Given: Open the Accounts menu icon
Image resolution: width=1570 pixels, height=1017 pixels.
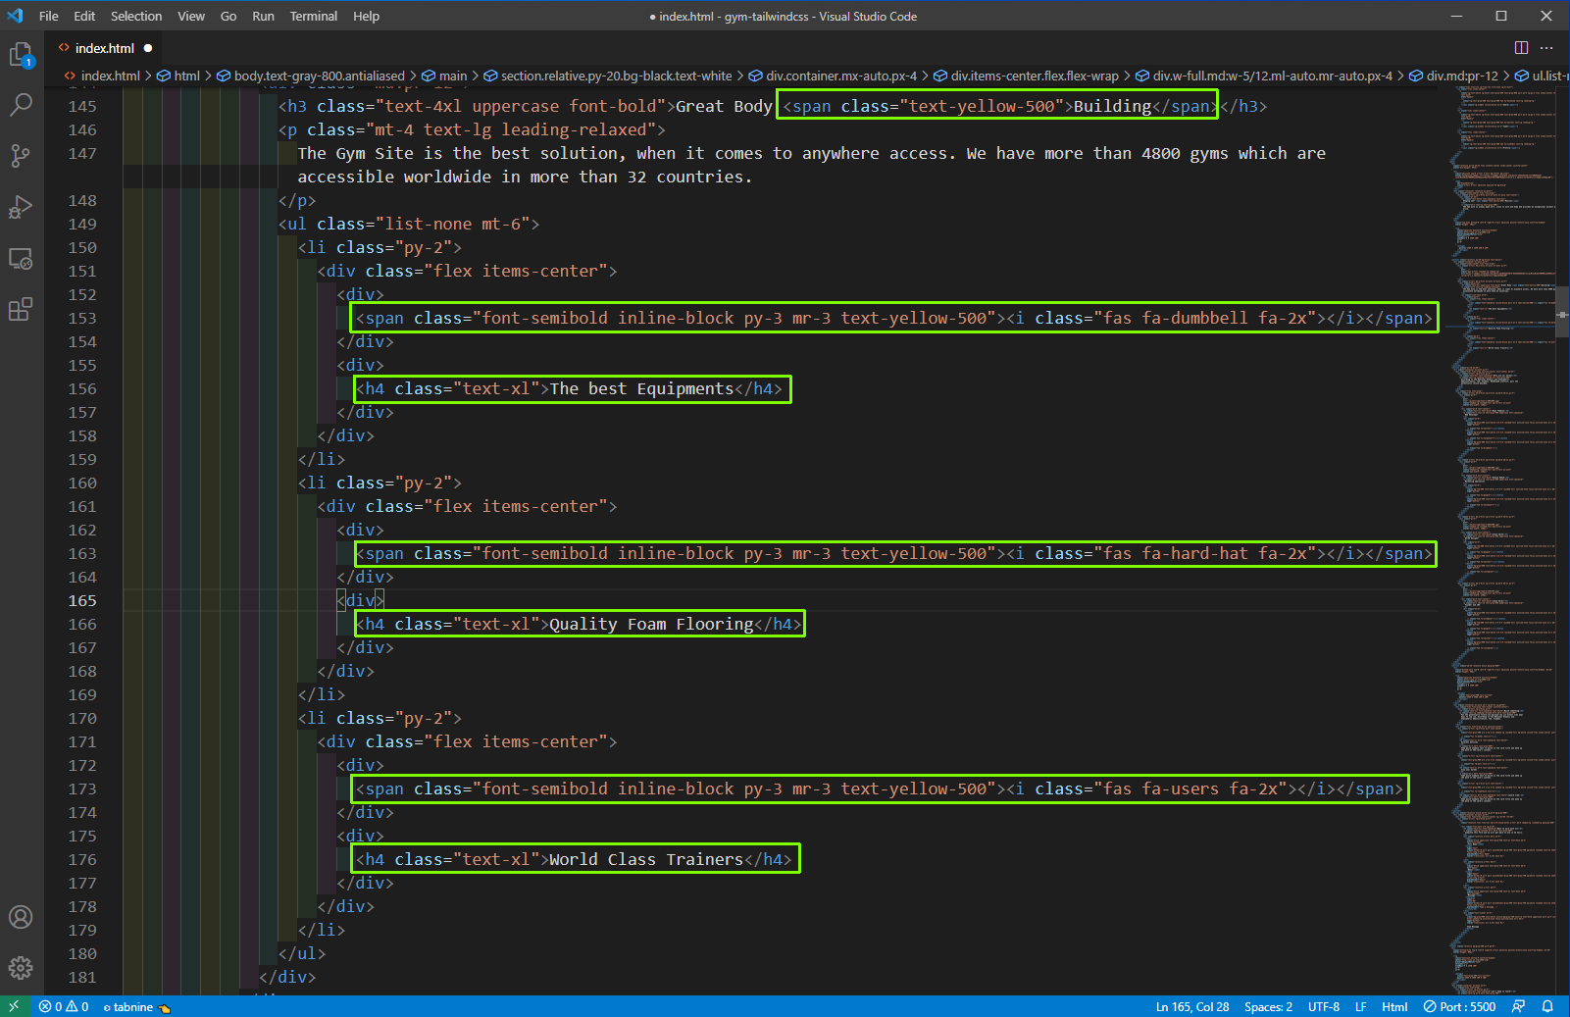Looking at the screenshot, I should pyautogui.click(x=22, y=917).
